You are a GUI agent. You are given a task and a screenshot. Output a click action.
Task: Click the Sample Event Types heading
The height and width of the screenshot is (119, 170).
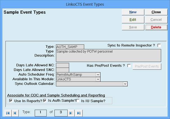coord(25,12)
